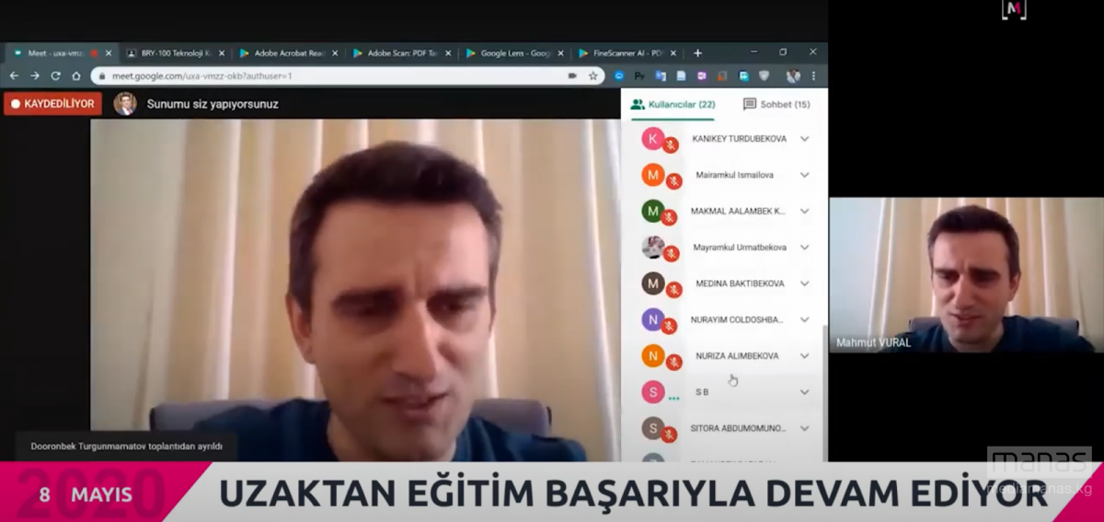This screenshot has height=522, width=1104.
Task: Toggle the muted mic icon for MEDINA BAKTIBEKOVA
Action: pos(673,289)
